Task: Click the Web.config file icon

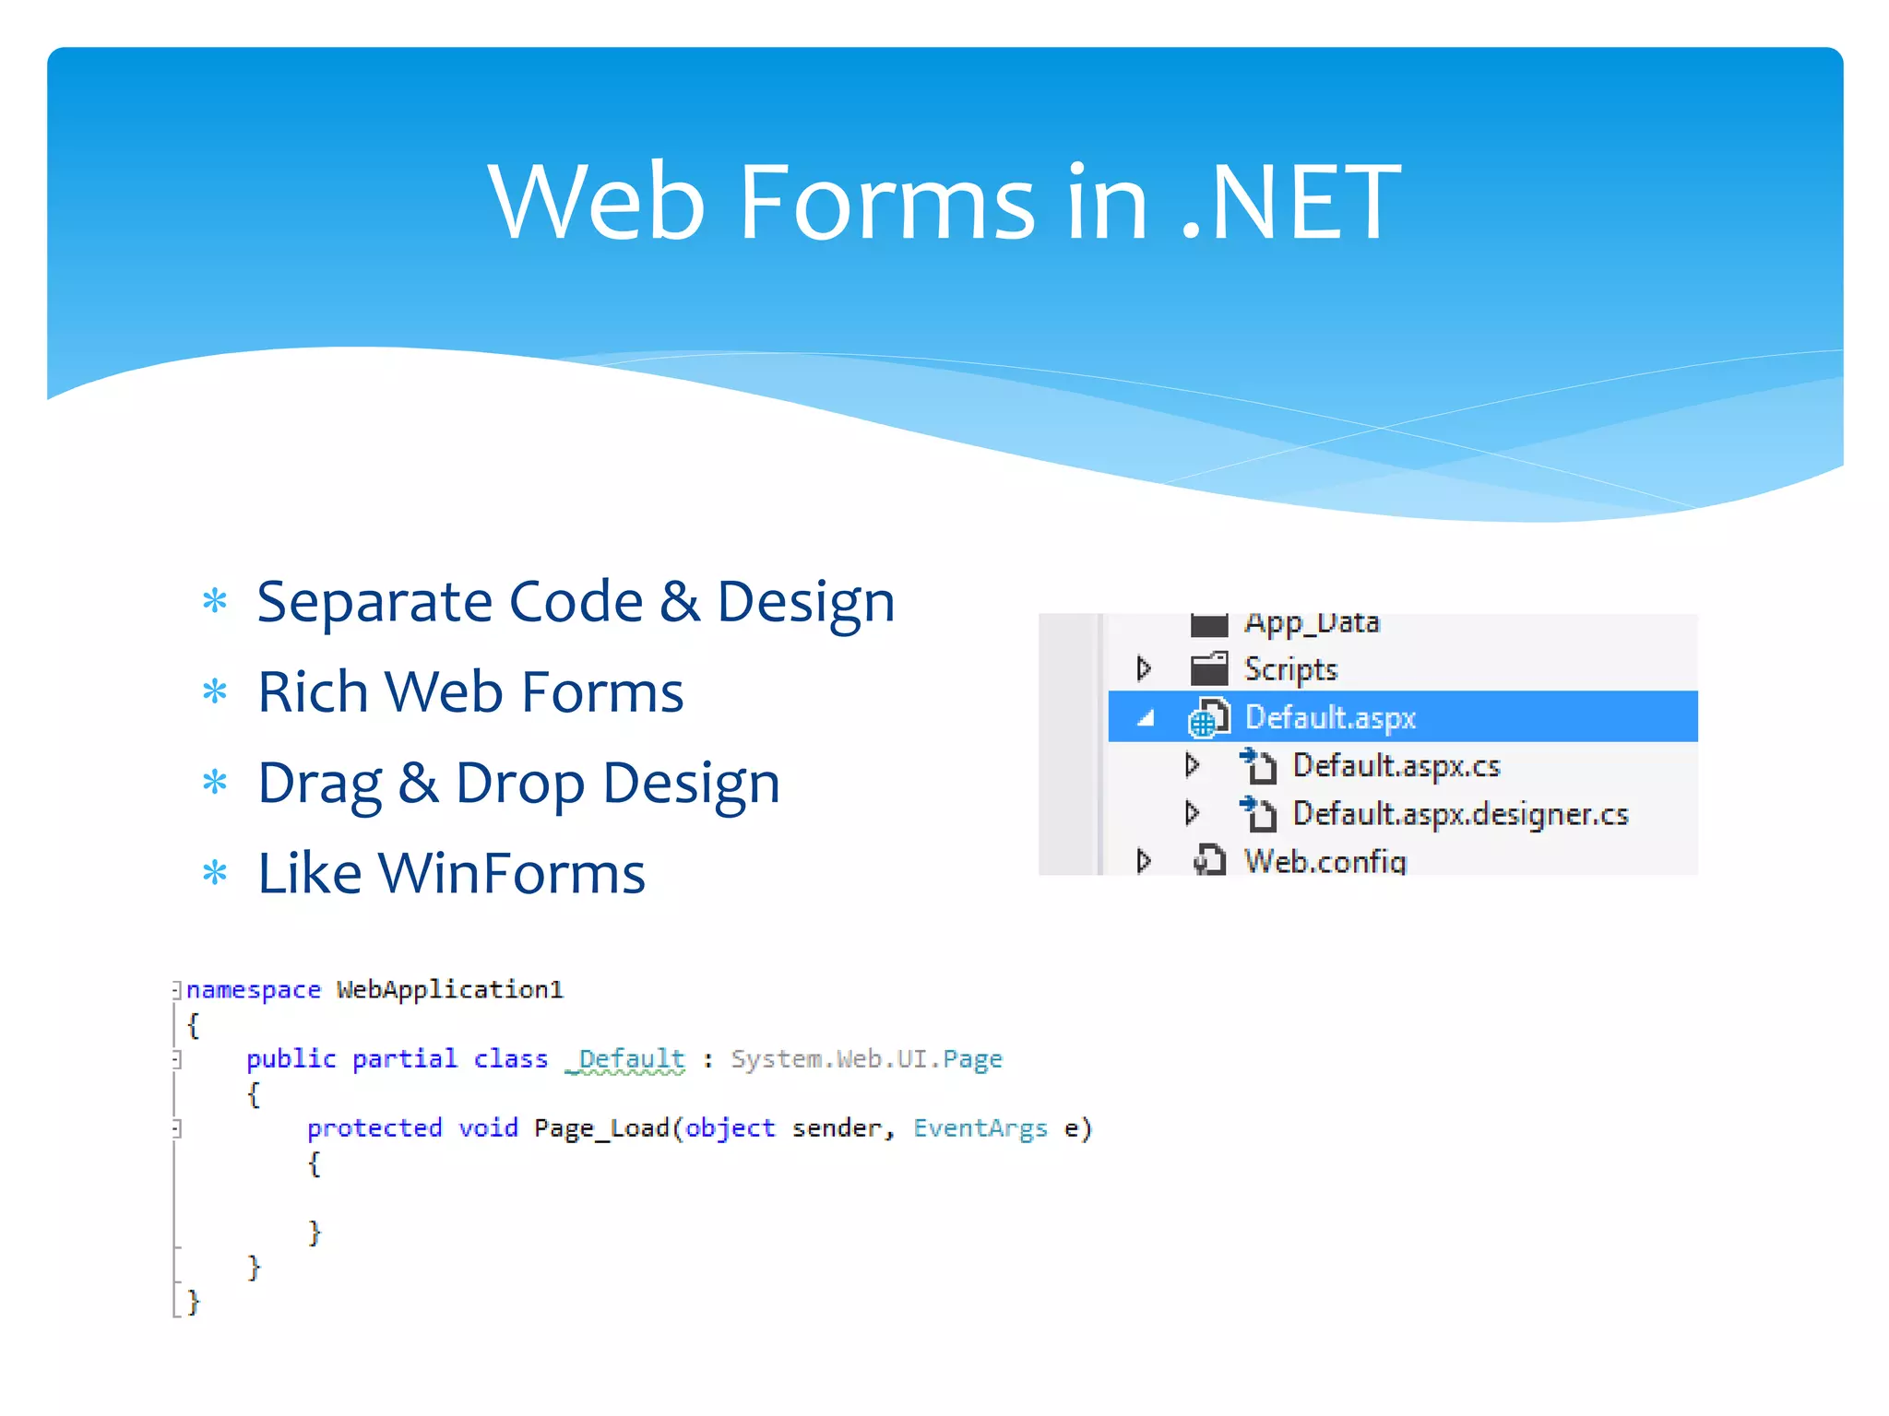Action: [x=1208, y=861]
